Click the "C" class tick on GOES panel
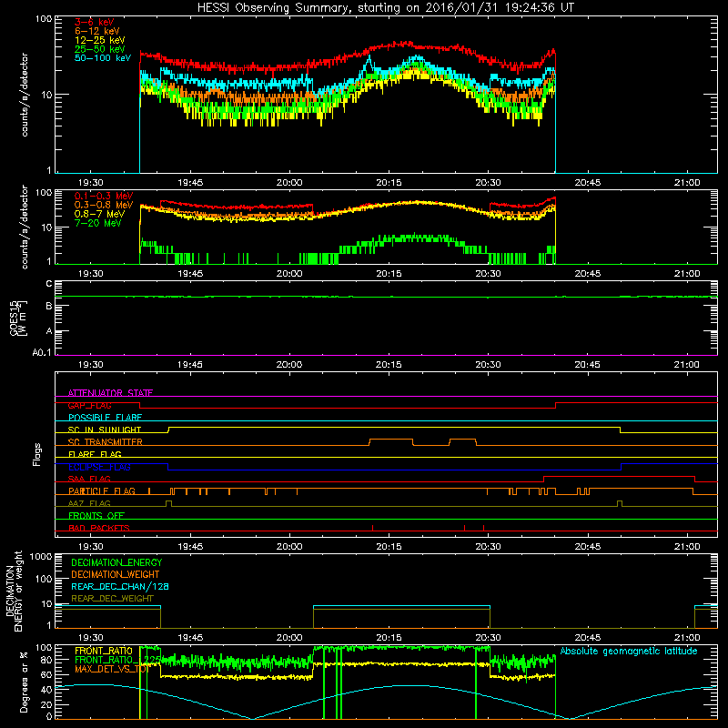Viewport: 728px width, 728px height. [x=49, y=284]
